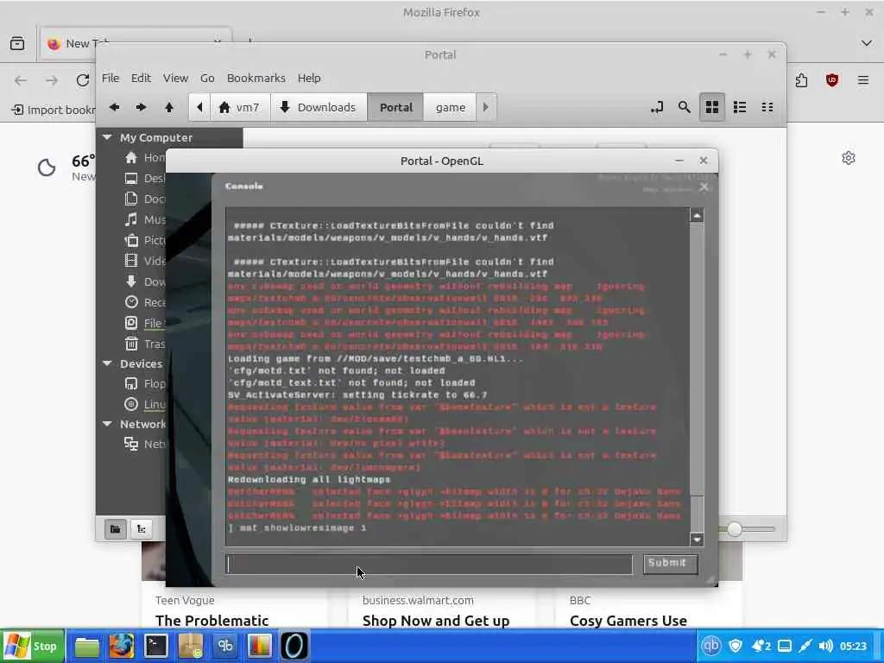Open Trash in file manager sidebar
The width and height of the screenshot is (884, 663).
144,344
